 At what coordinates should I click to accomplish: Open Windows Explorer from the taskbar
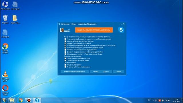12,100
